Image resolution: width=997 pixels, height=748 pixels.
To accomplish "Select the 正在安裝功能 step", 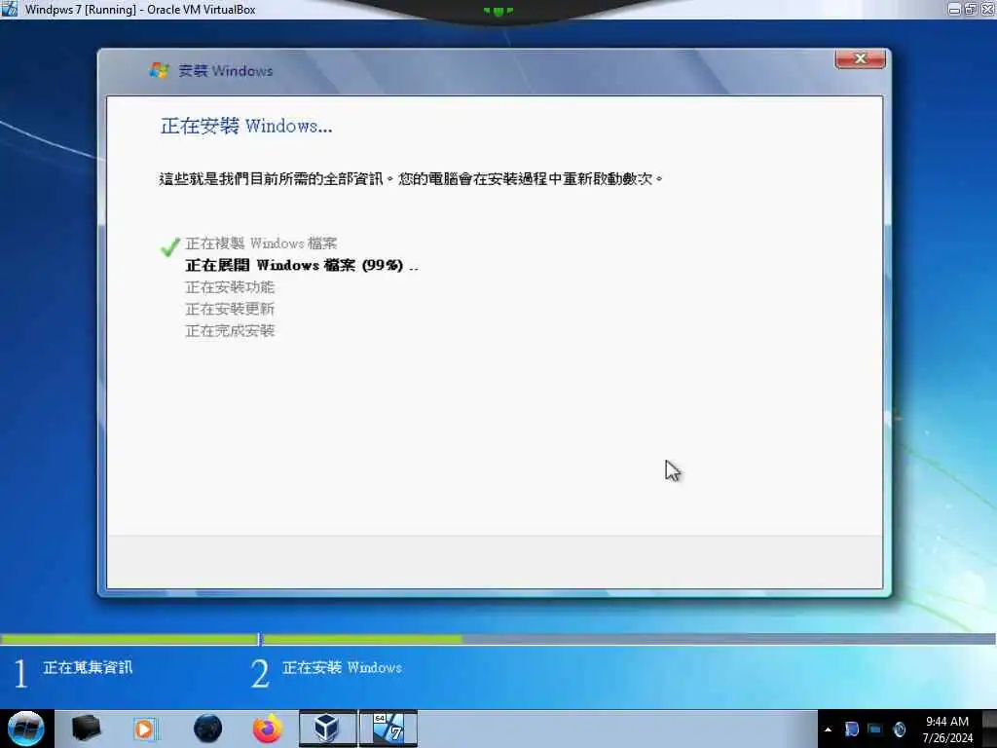I will click(x=230, y=287).
